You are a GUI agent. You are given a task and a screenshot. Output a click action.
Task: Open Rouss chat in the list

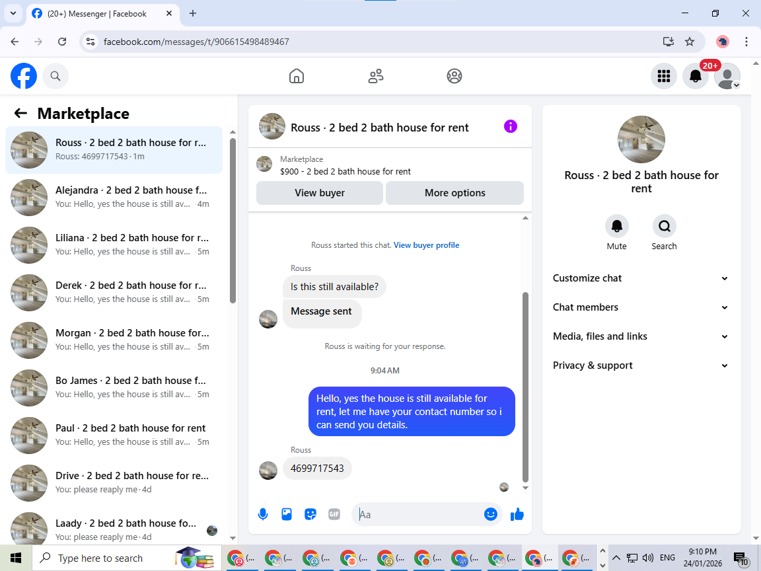click(x=114, y=149)
